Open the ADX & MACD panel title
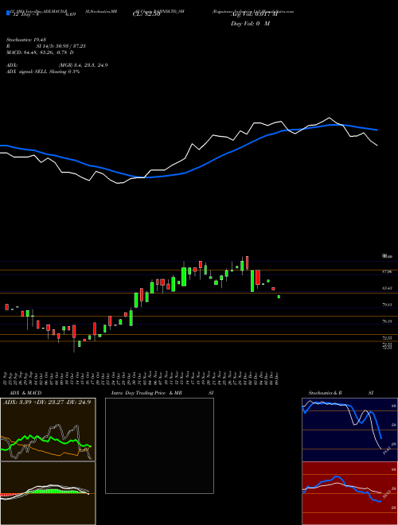398x525 pixels. (25, 393)
